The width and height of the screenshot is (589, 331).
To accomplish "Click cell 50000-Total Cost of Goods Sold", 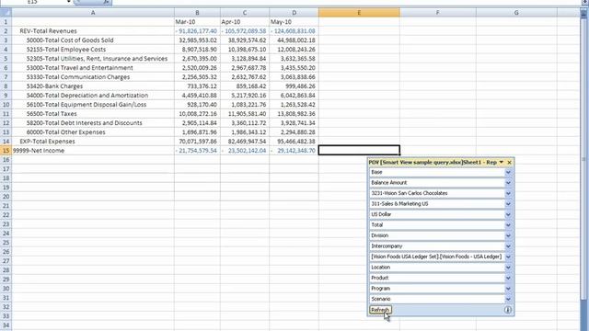I will pos(93,40).
